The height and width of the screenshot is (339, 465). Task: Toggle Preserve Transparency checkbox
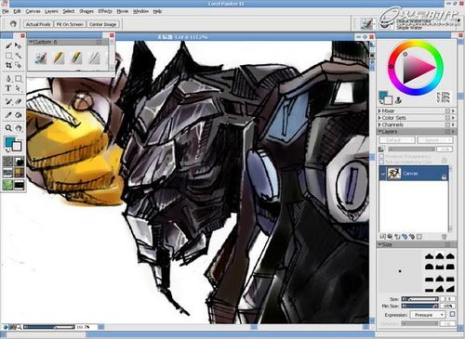(381, 156)
